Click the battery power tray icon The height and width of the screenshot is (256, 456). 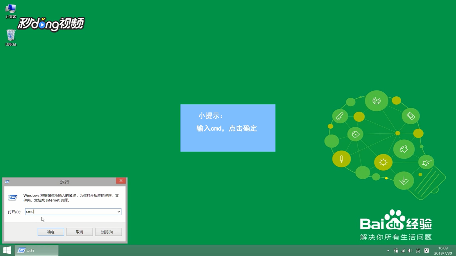coord(396,251)
